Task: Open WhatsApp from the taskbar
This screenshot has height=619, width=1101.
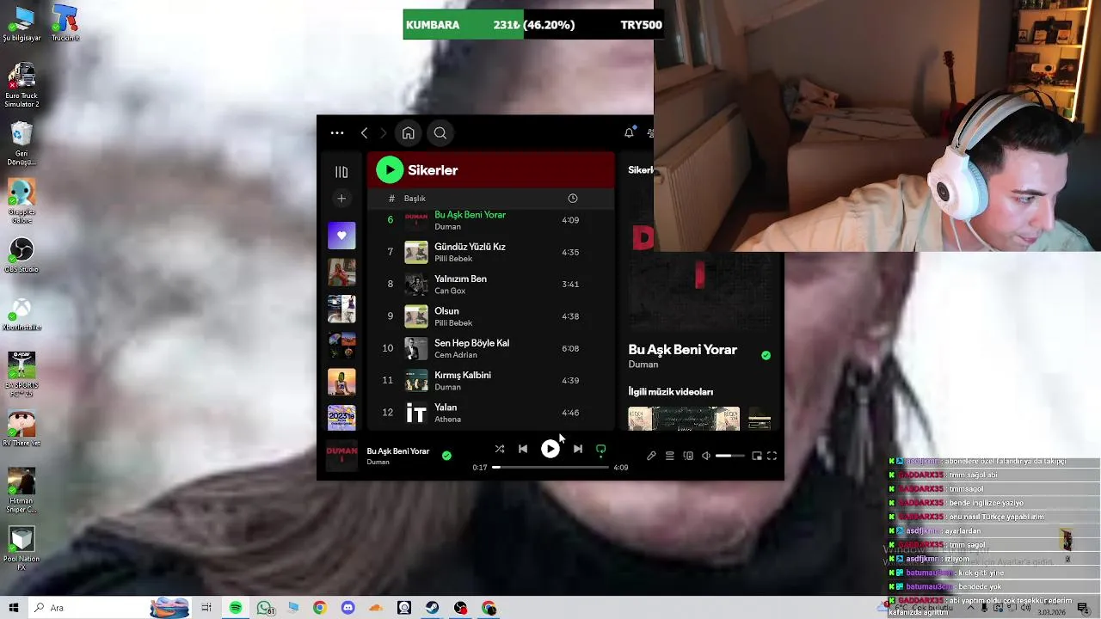Action: pyautogui.click(x=264, y=608)
